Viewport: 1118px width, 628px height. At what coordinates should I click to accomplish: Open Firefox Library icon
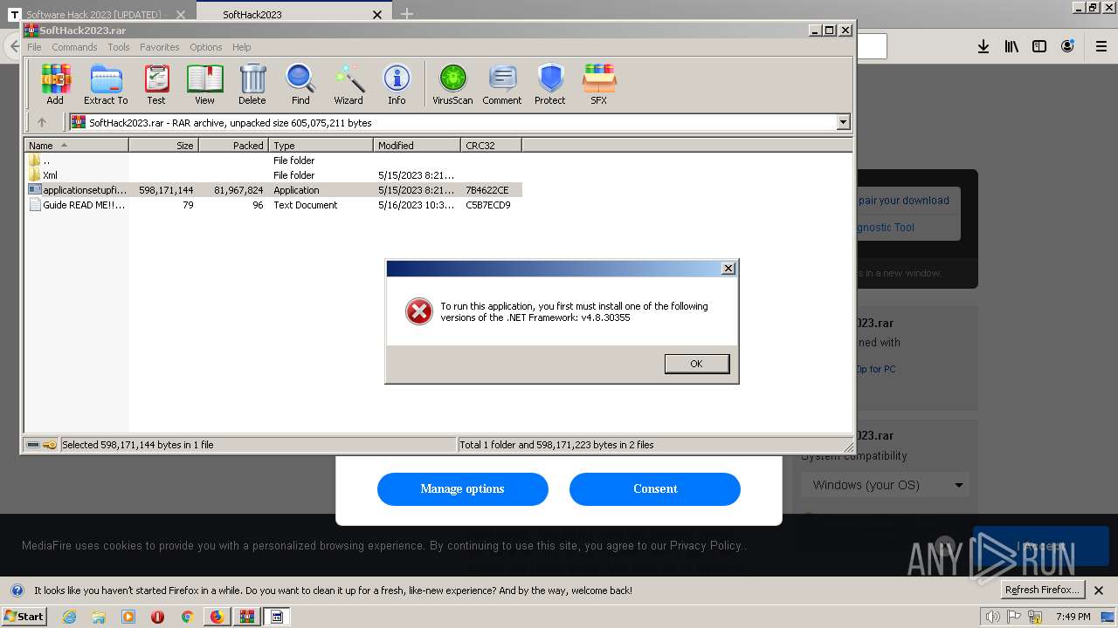pyautogui.click(x=1011, y=46)
